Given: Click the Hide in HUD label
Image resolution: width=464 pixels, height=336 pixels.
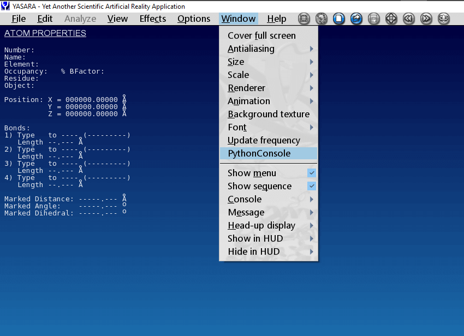Looking at the screenshot, I should pos(254,251).
